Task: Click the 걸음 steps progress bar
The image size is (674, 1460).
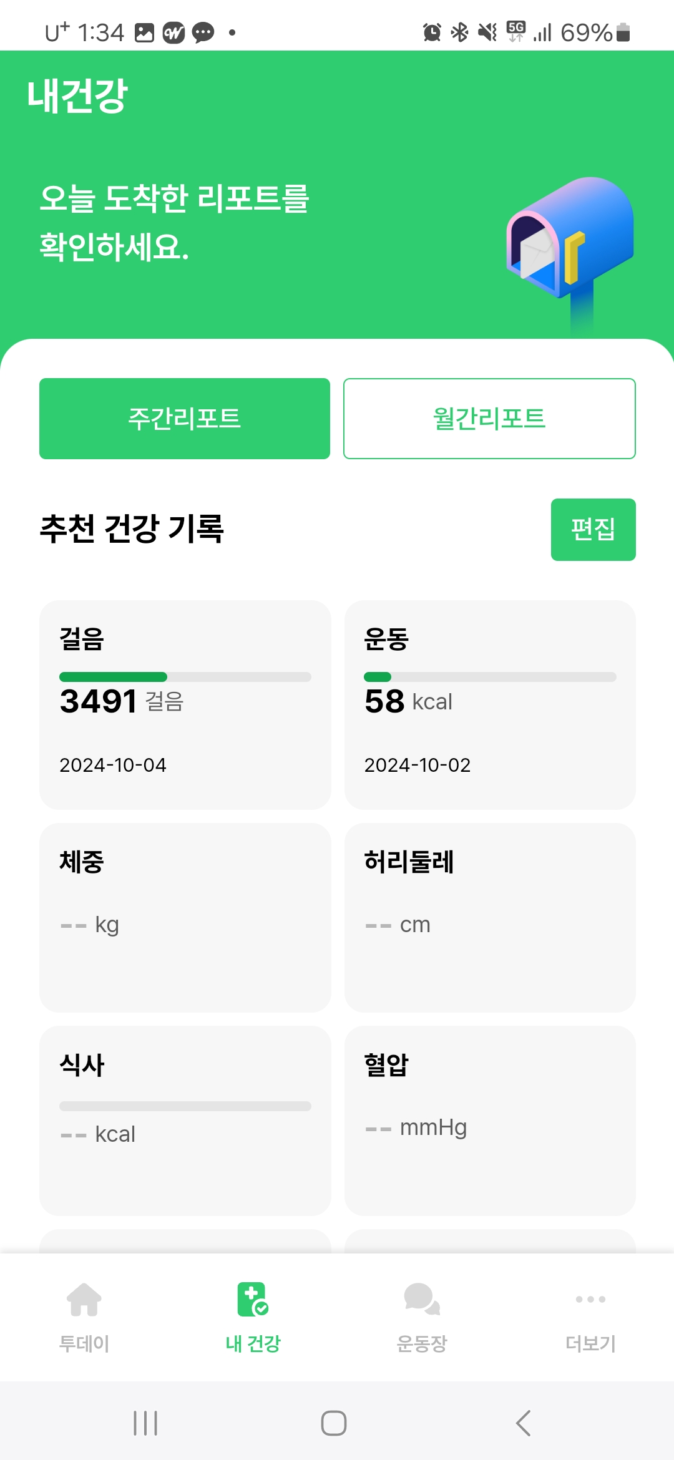Action: coord(185,677)
